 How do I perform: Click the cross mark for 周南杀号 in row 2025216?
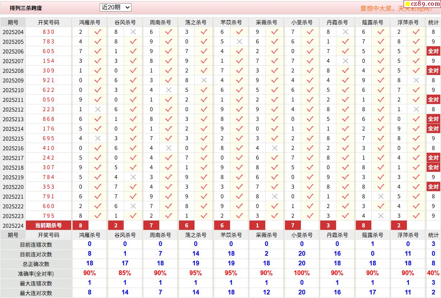click(169, 148)
